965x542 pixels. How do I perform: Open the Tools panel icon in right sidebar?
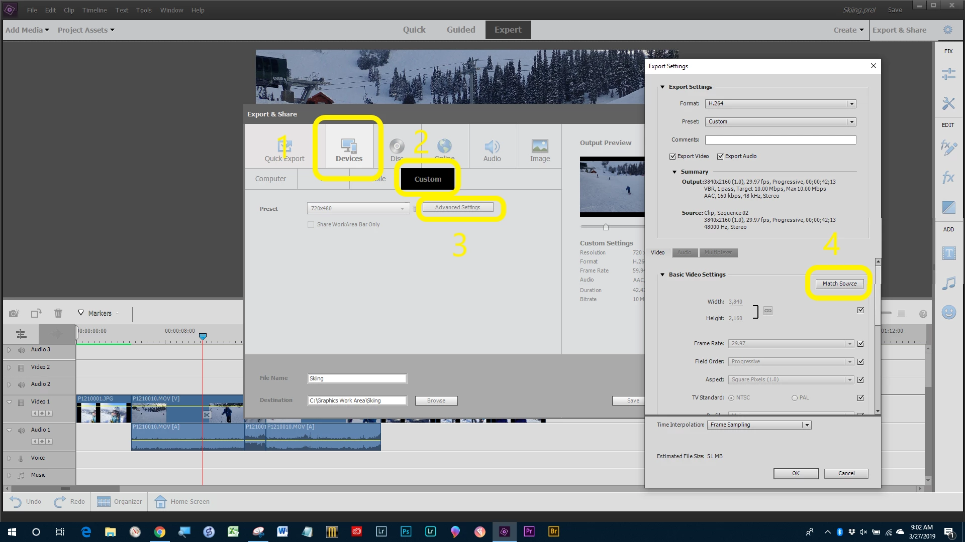948,103
